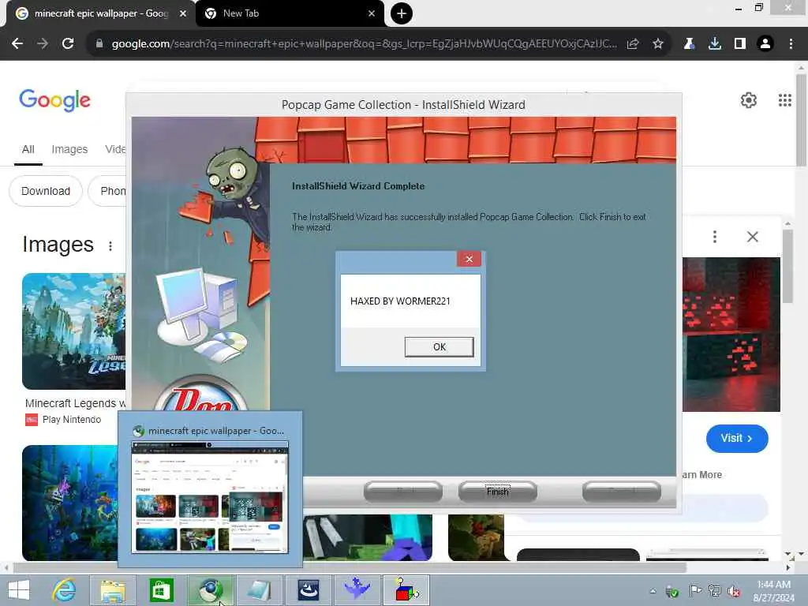Toggle the Chrome side panel
Screen dimensions: 808x606
pos(740,44)
